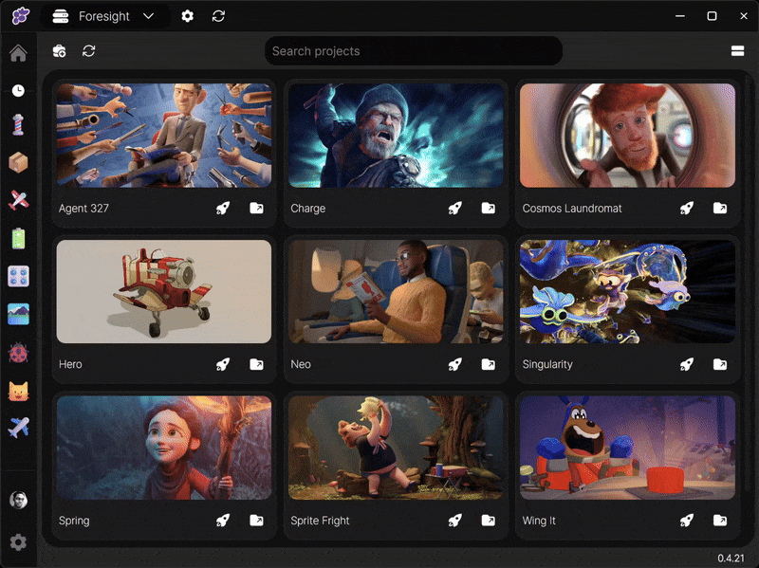Click the Agent 327 project name
Image resolution: width=759 pixels, height=568 pixels.
pos(83,209)
